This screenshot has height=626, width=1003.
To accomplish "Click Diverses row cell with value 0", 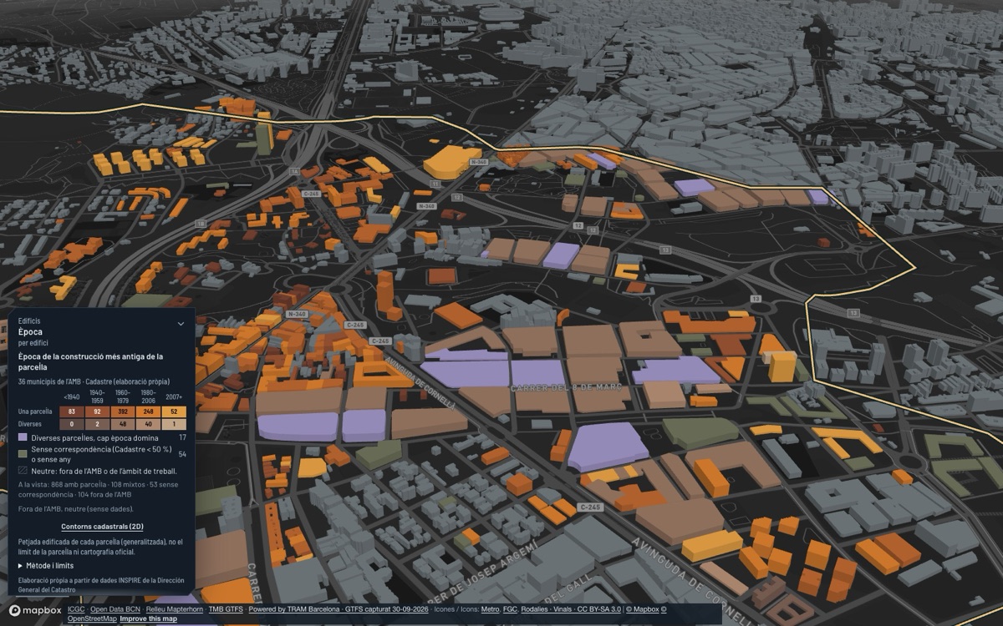I will pyautogui.click(x=72, y=424).
